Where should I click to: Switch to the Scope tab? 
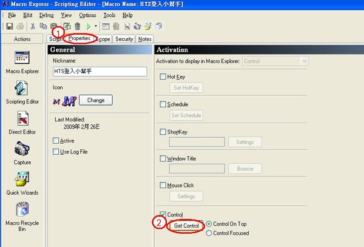pos(103,39)
